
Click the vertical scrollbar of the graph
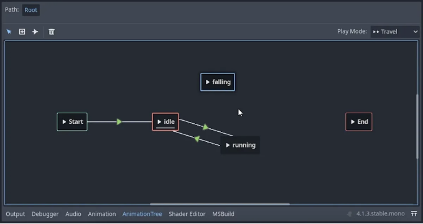pyautogui.click(x=417, y=126)
